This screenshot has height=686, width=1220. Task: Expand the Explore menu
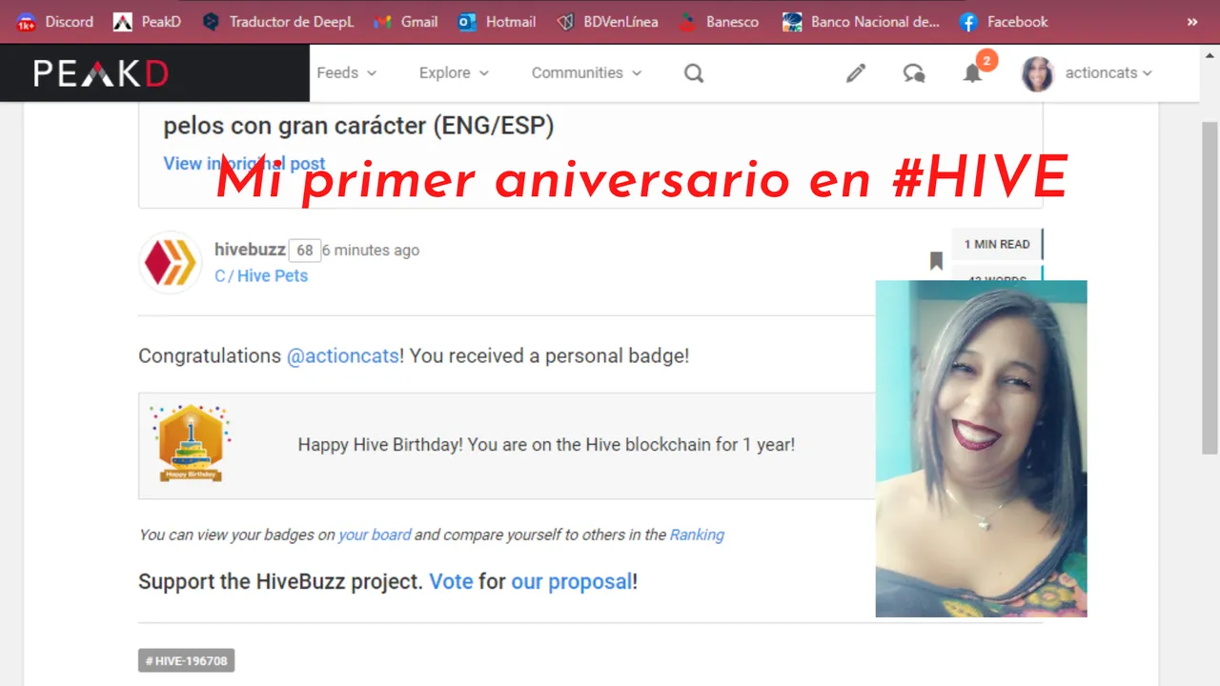[455, 72]
